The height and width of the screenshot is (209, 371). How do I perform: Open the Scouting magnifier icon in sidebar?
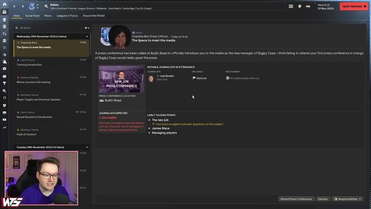(x=5, y=91)
